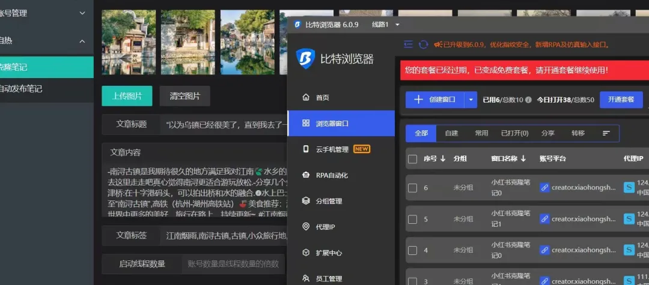Check the box for window row 3
649x285 pixels.
click(412, 281)
